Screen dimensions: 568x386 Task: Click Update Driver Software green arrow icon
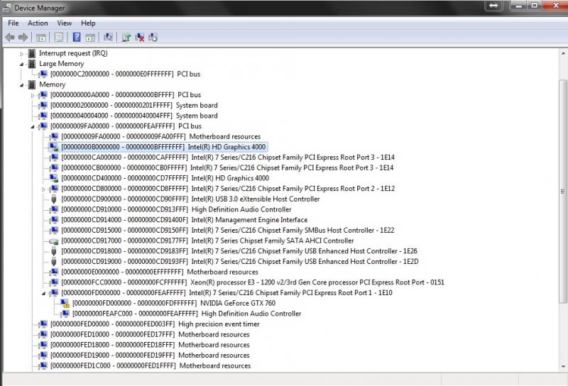click(x=126, y=37)
